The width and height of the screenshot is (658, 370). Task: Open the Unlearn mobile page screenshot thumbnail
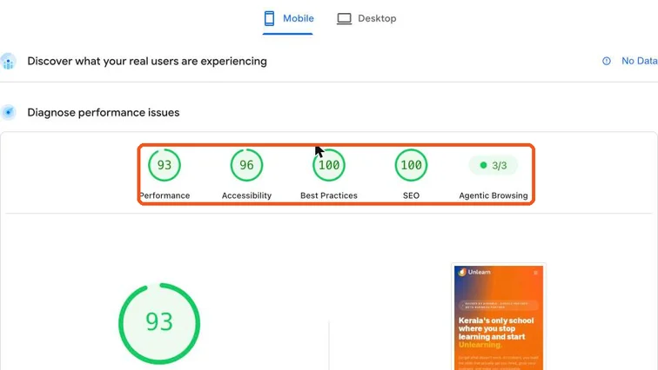pyautogui.click(x=499, y=317)
